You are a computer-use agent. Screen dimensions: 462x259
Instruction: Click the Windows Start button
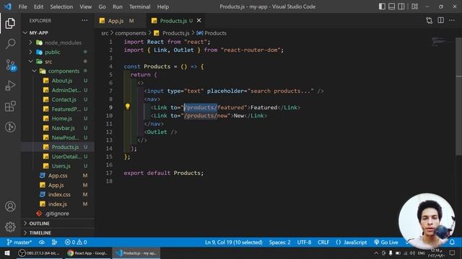pyautogui.click(x=7, y=253)
